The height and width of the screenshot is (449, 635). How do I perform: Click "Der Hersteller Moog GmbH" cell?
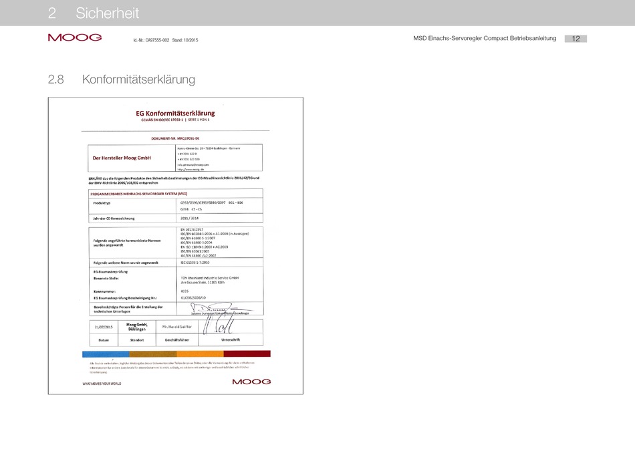click(x=132, y=158)
